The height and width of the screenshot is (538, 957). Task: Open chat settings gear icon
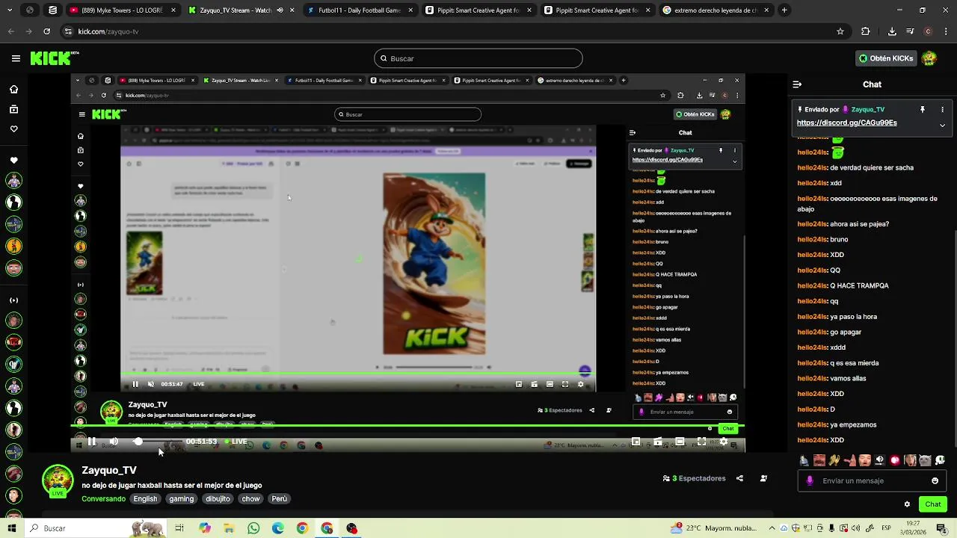pos(907,504)
